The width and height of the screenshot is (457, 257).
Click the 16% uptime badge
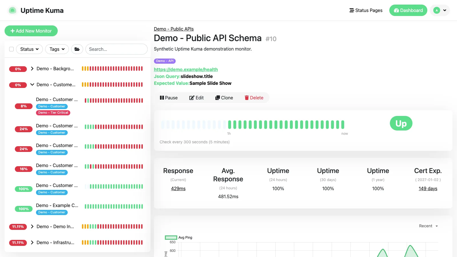[x=24, y=169]
